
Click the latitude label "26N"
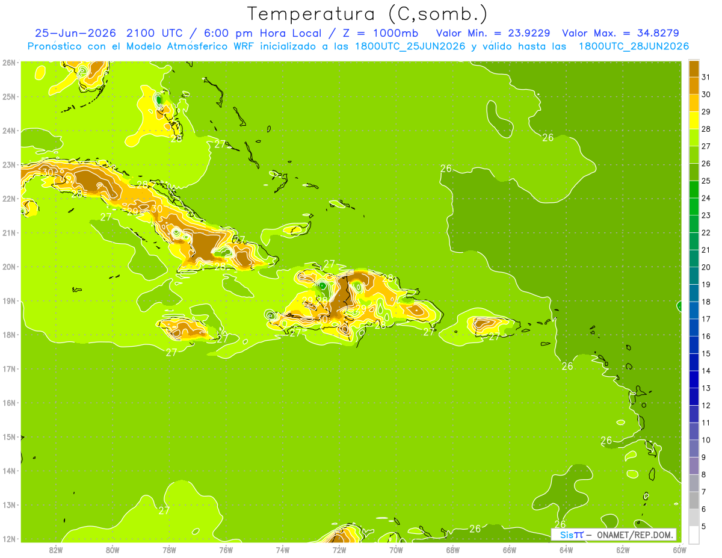tap(9, 63)
